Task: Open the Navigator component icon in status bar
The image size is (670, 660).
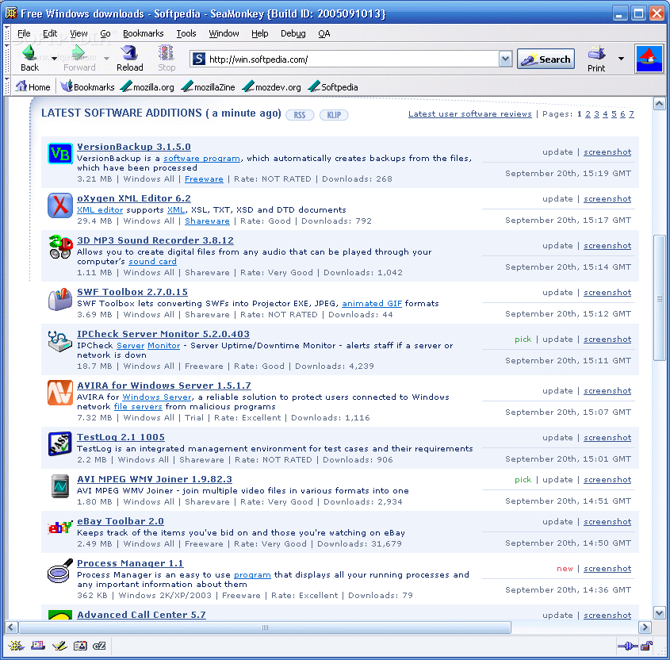Action: pos(16,646)
